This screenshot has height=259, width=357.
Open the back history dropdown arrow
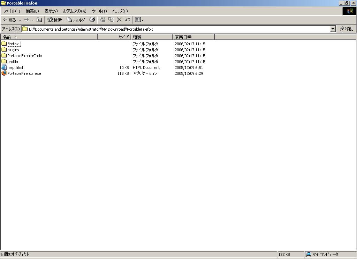pos(20,20)
